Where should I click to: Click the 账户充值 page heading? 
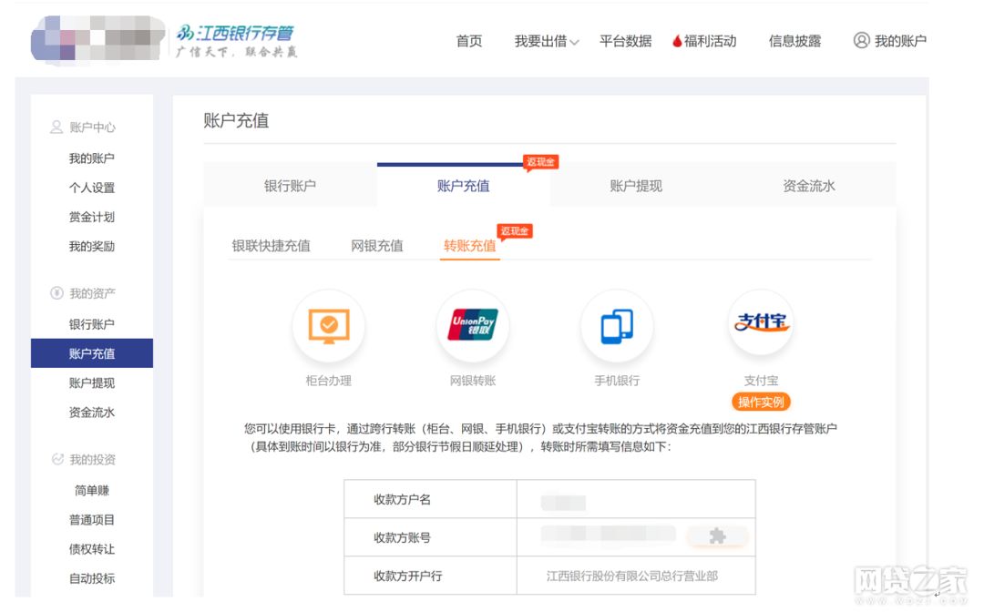click(236, 120)
